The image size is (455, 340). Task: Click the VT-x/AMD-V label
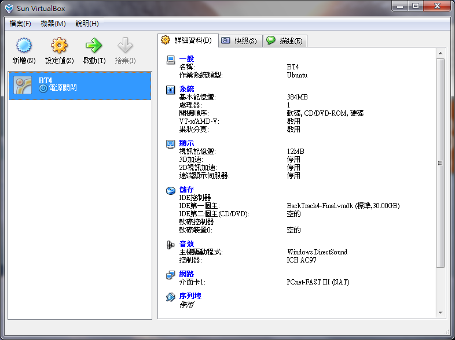pos(199,121)
